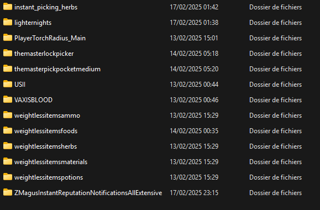Click the lighternights folder icon
This screenshot has height=210, width=320.
click(8, 22)
